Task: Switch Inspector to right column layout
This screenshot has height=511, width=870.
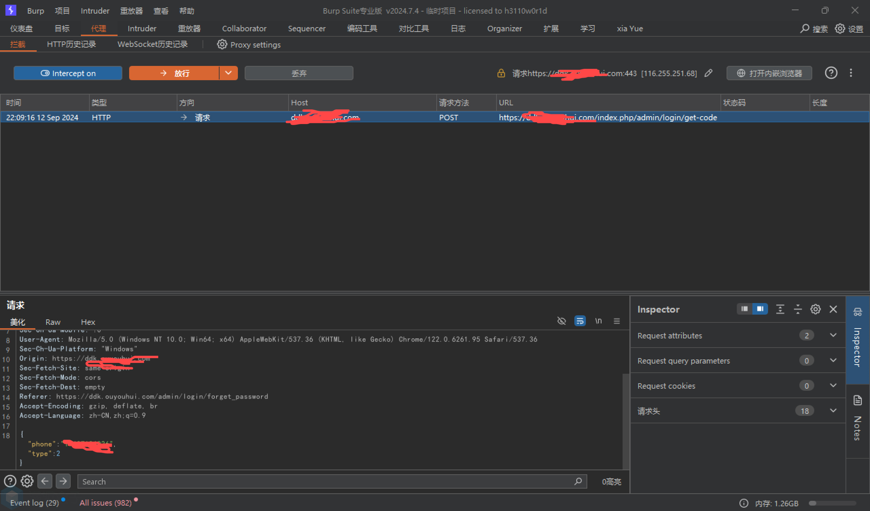Action: coord(760,309)
